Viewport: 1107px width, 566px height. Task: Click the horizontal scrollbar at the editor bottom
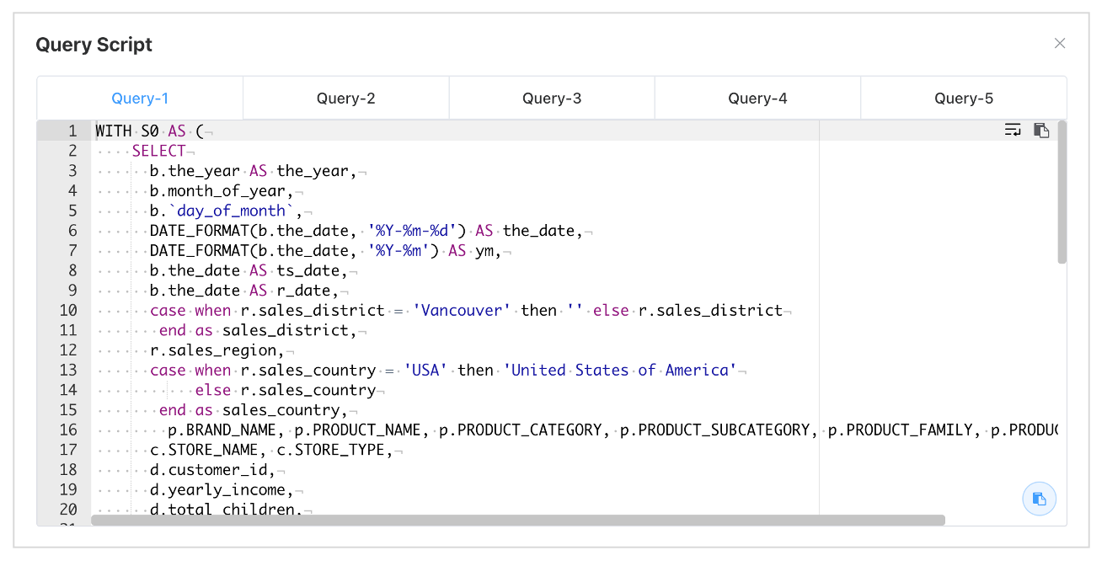pyautogui.click(x=518, y=521)
